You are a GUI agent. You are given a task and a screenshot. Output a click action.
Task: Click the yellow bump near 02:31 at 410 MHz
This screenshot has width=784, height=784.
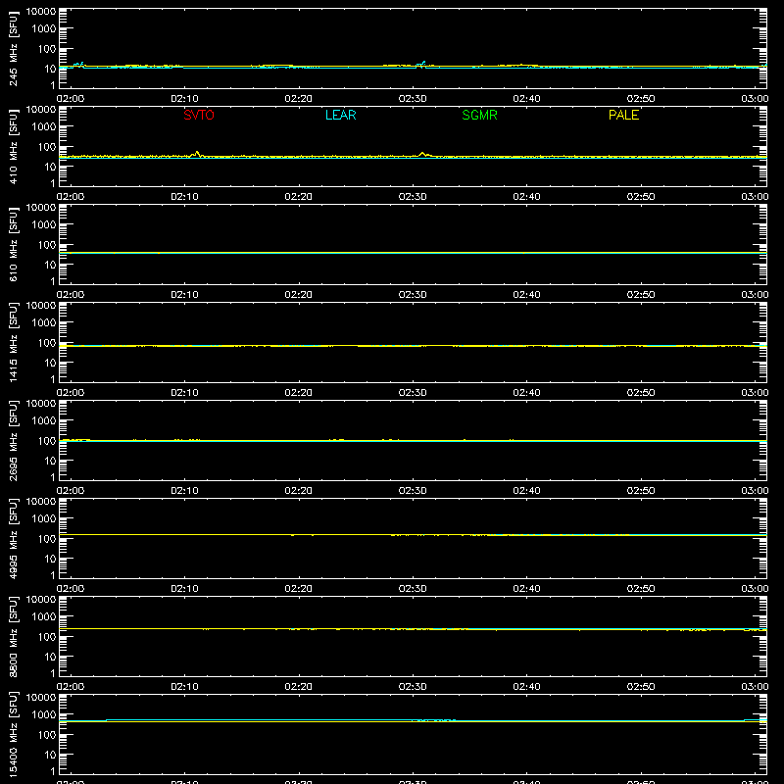pos(422,154)
